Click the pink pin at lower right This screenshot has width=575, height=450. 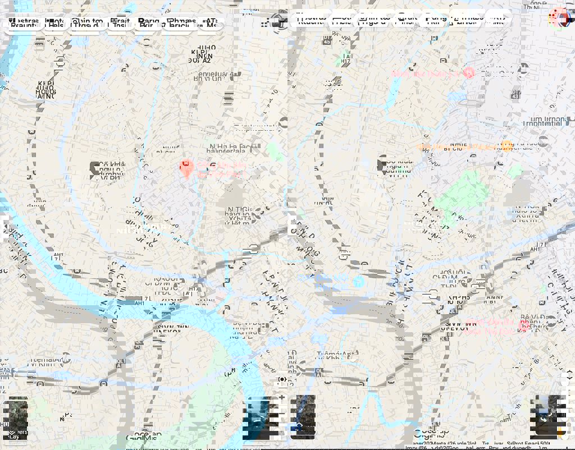pos(523,325)
